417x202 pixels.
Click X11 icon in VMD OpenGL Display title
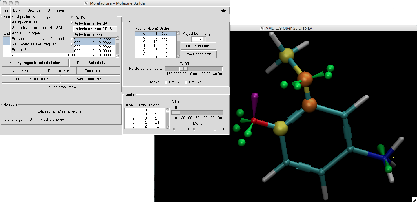click(262, 28)
